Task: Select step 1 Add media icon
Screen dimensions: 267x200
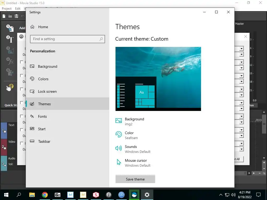Action: click(x=10, y=28)
